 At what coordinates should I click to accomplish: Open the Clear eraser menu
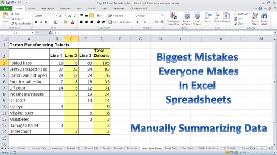(x=240, y=23)
